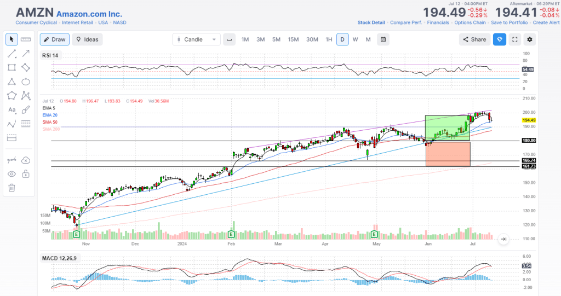Select the arrow drawing tool
561x296 pixels.
pyautogui.click(x=26, y=54)
